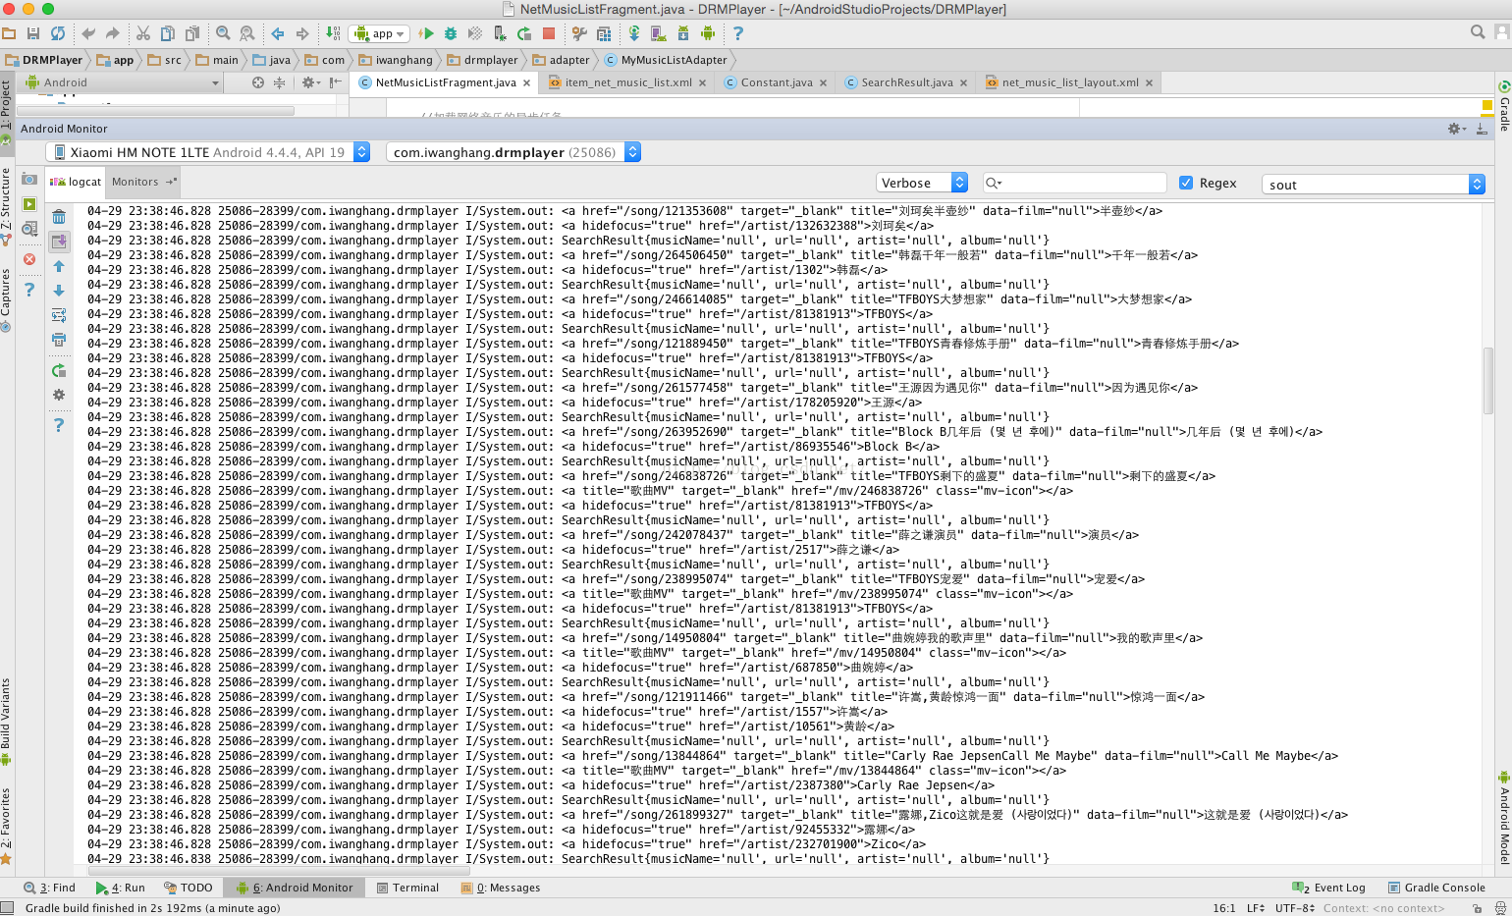Click MyMusicListAdapter in breadcrumb bar

pos(665,60)
